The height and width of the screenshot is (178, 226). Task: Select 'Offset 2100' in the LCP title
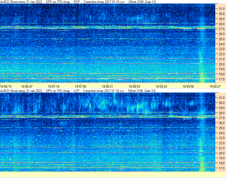pos(136,91)
